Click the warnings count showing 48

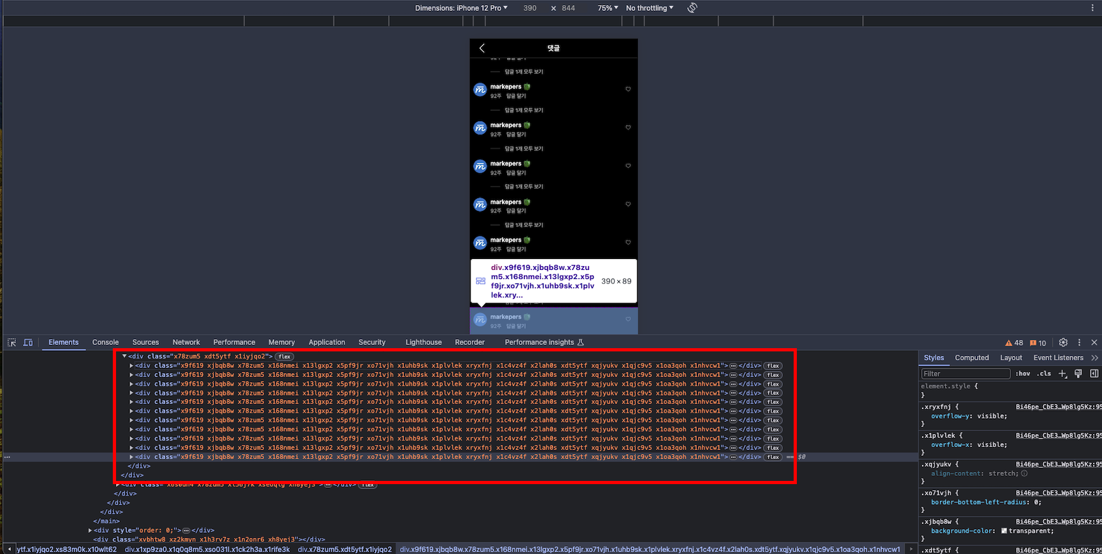(x=1014, y=343)
